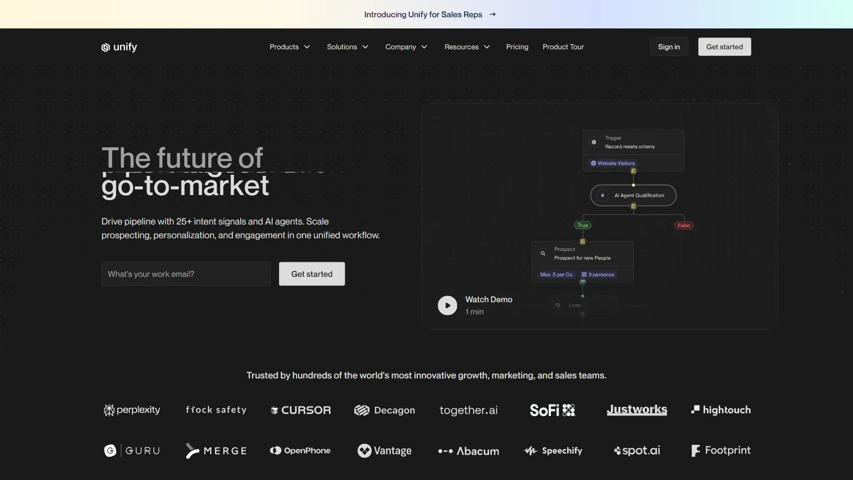Click the Vantage logo
This screenshot has height=480, width=853.
(x=384, y=451)
